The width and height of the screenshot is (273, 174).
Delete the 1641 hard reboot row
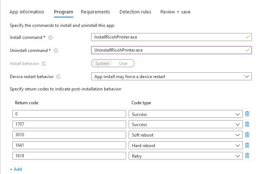[247, 145]
